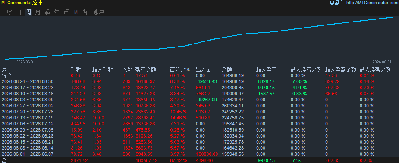Viewport: 399px width, 163px height.
Task: Click the chart start date 2026.06.01
Action: [25, 62]
